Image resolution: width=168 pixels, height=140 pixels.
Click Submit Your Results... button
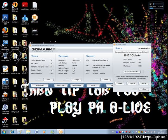tap(132, 72)
